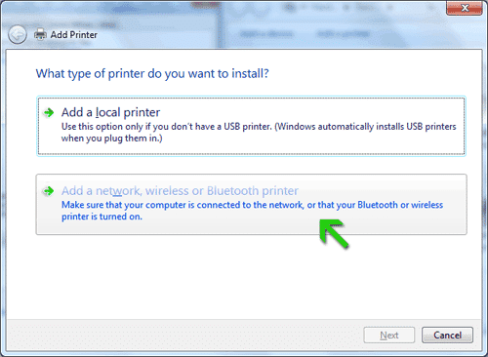Click the printer icon beside Add Printer
The image size is (488, 357).
[x=40, y=34]
